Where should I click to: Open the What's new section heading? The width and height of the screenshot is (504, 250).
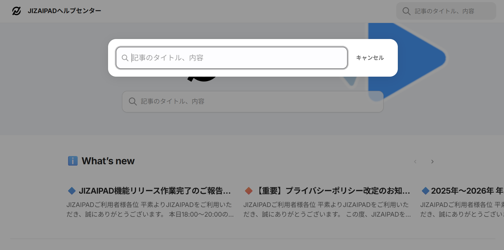click(108, 161)
